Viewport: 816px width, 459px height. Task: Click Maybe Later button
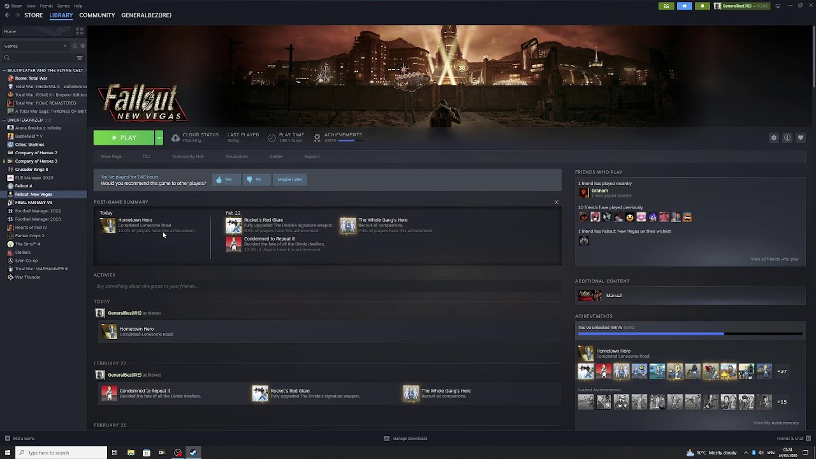(289, 179)
